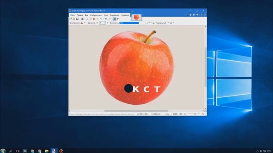Toggle the Colors window icon
The image size is (273, 153).
(x=197, y=14)
